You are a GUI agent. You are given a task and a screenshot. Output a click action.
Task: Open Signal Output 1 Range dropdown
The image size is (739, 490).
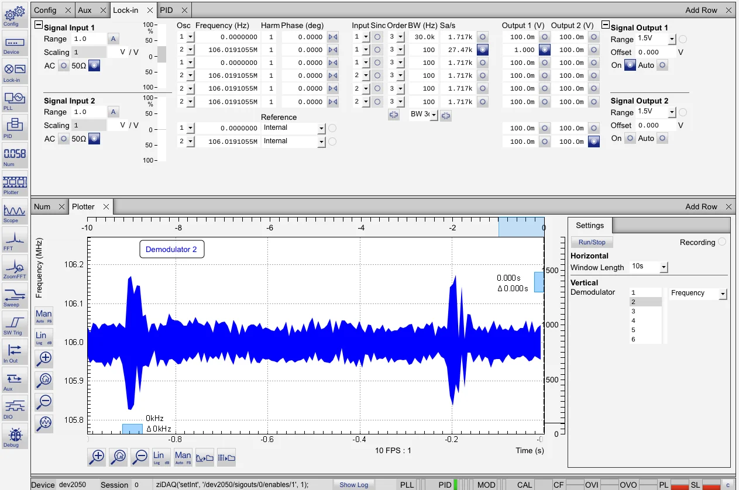pyautogui.click(x=671, y=39)
